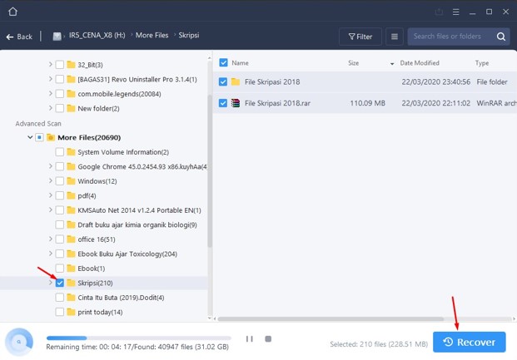The image size is (517, 360).
Task: Sort by Size column header
Action: 354,63
